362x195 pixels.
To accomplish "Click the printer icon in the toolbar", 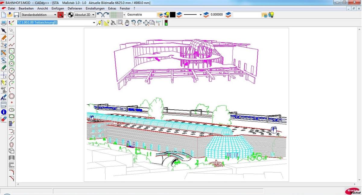I will tap(4, 23).
